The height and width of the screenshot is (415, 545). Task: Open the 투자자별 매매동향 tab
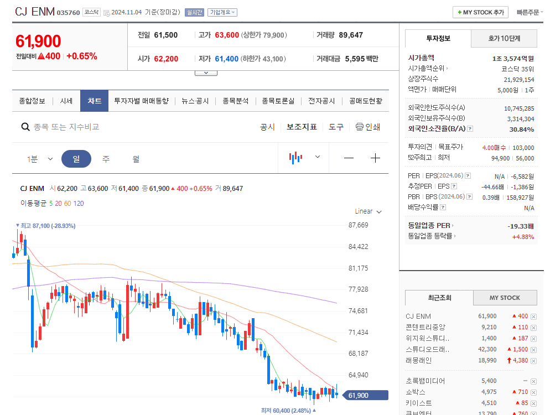142,101
